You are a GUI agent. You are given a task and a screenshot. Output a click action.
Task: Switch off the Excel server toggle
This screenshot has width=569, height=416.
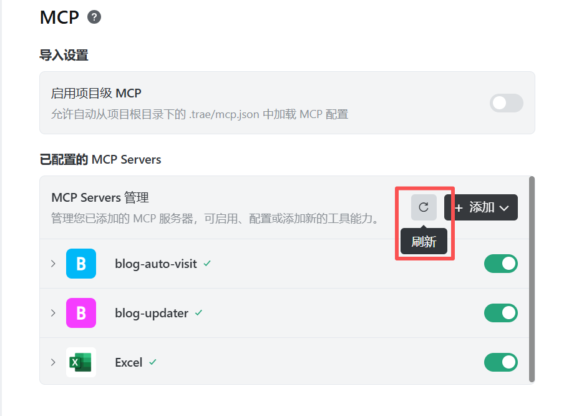click(501, 362)
